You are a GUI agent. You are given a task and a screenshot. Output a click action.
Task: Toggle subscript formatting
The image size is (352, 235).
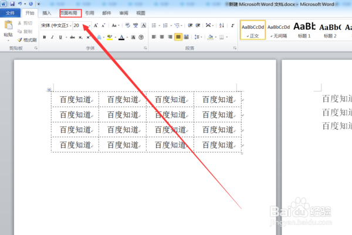point(80,38)
